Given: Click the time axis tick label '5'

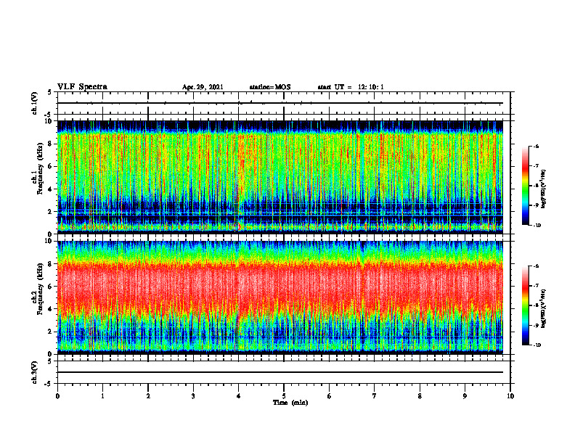Looking at the screenshot, I should tap(284, 396).
